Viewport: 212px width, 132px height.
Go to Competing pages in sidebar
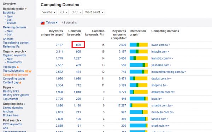click(x=14, y=79)
